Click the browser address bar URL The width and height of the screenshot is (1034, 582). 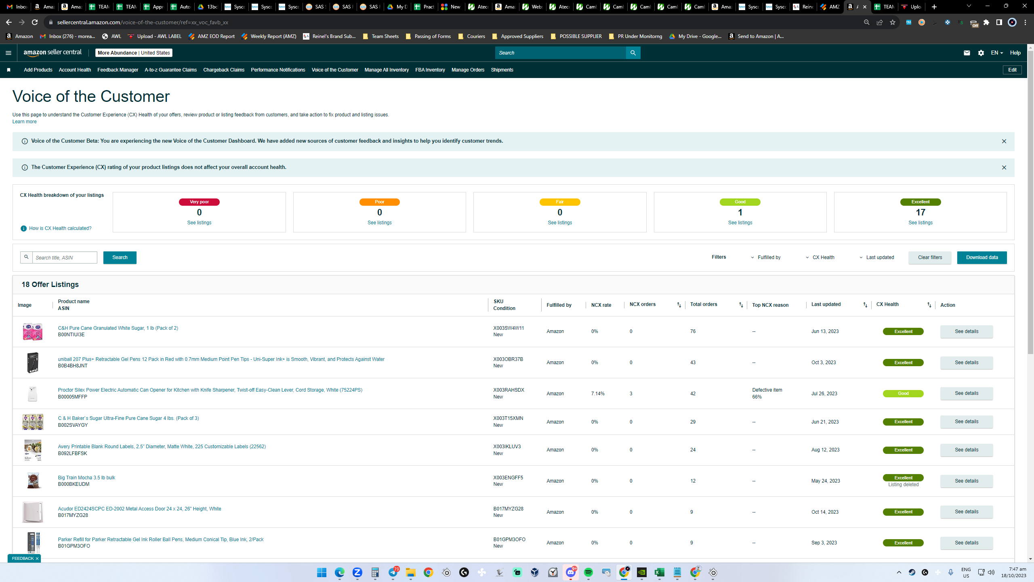(143, 22)
